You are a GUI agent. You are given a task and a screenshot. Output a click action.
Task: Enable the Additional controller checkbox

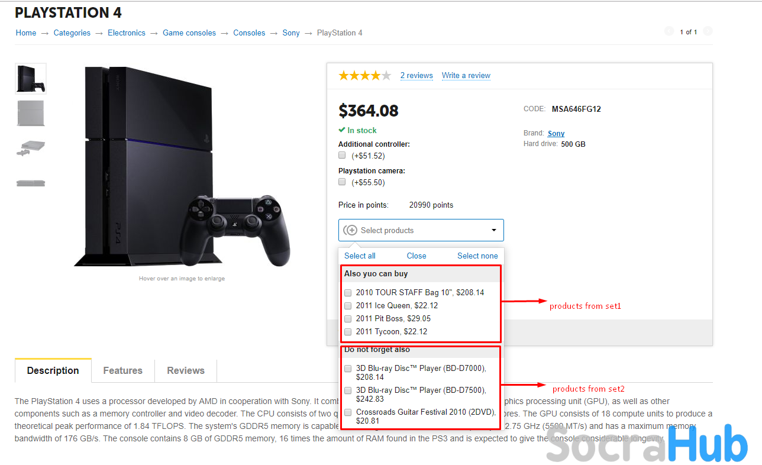(342, 156)
